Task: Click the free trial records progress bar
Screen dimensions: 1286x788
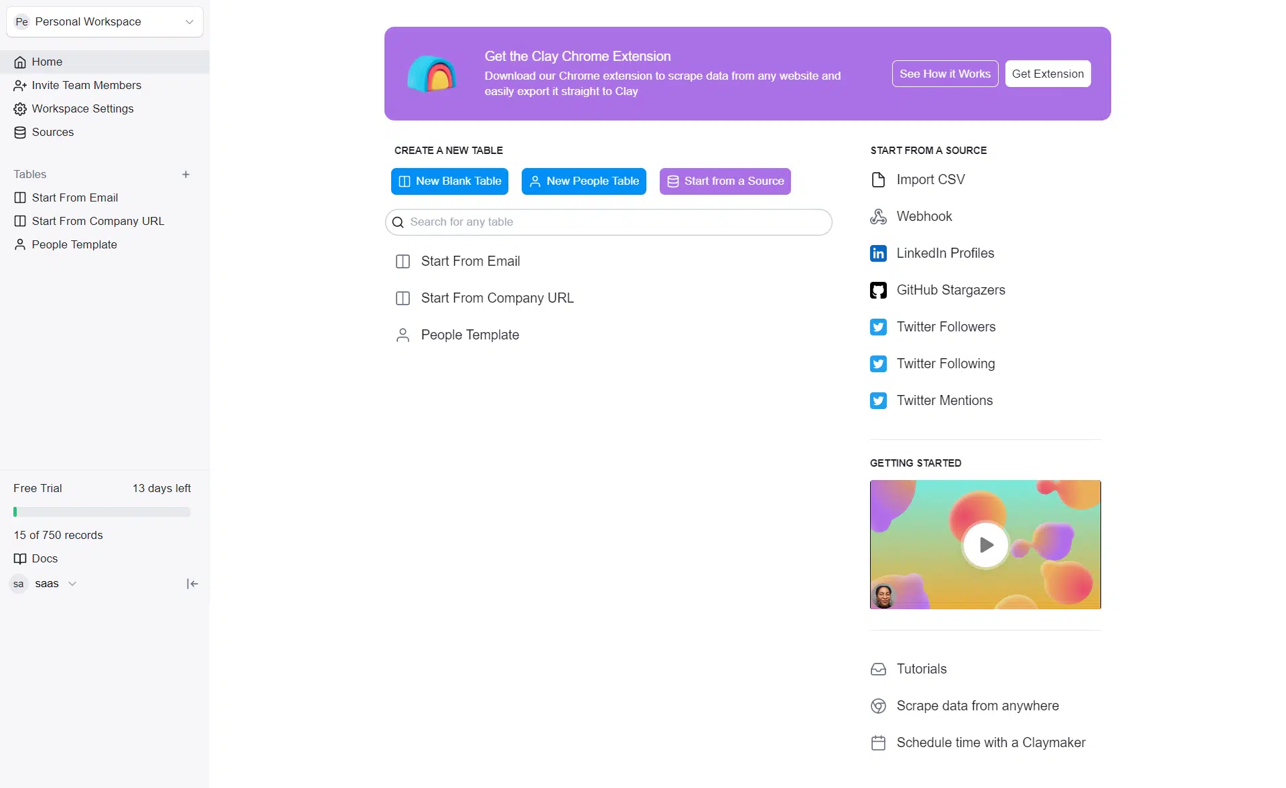Action: (102, 512)
